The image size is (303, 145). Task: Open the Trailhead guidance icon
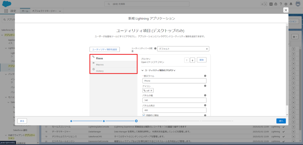coord(276,4)
